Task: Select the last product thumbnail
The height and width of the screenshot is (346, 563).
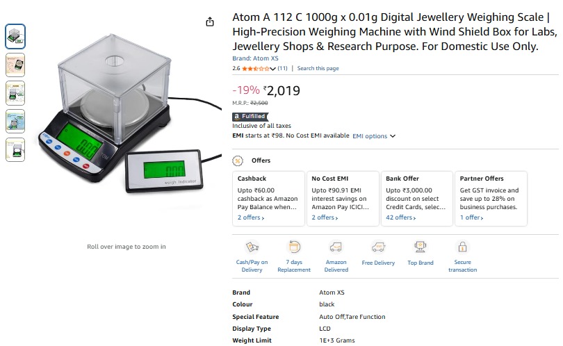Action: pyautogui.click(x=15, y=149)
